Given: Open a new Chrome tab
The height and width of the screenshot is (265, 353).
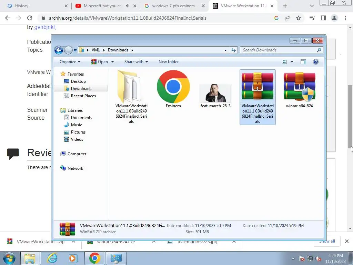Looking at the screenshot, I should (x=285, y=6).
